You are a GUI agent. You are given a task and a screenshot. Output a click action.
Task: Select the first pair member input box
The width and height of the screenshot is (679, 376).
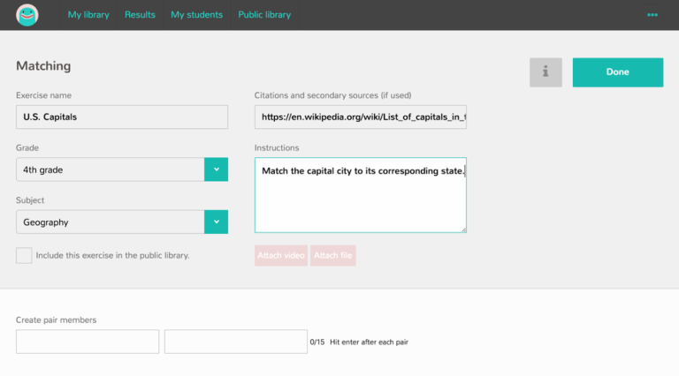88,342
